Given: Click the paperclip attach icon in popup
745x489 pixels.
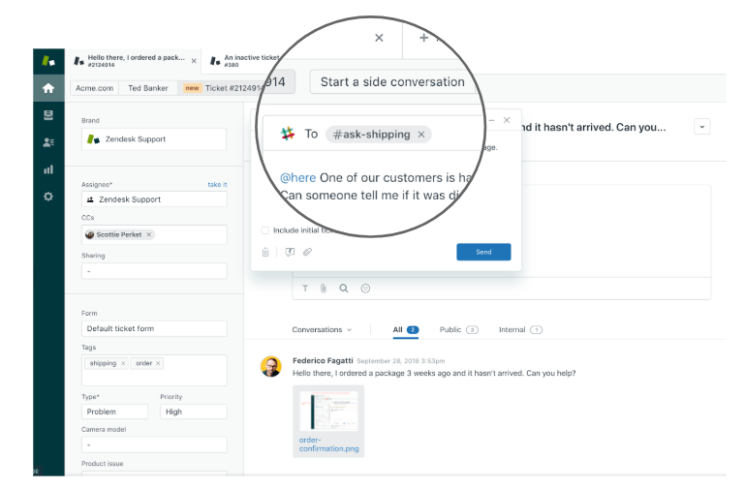Looking at the screenshot, I should [308, 252].
